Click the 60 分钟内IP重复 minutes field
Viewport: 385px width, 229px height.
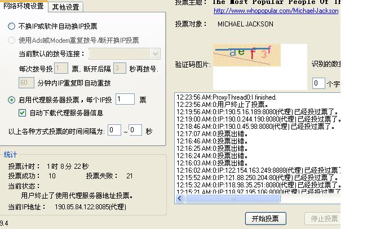(26, 83)
